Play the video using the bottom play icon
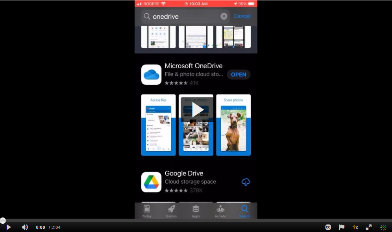The image size is (392, 232). (x=8, y=227)
